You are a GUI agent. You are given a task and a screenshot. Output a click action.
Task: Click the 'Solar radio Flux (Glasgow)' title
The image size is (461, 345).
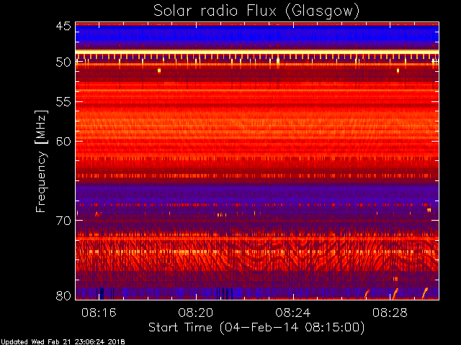(256, 11)
